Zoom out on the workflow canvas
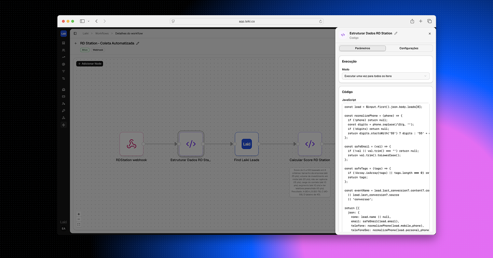 click(79, 219)
